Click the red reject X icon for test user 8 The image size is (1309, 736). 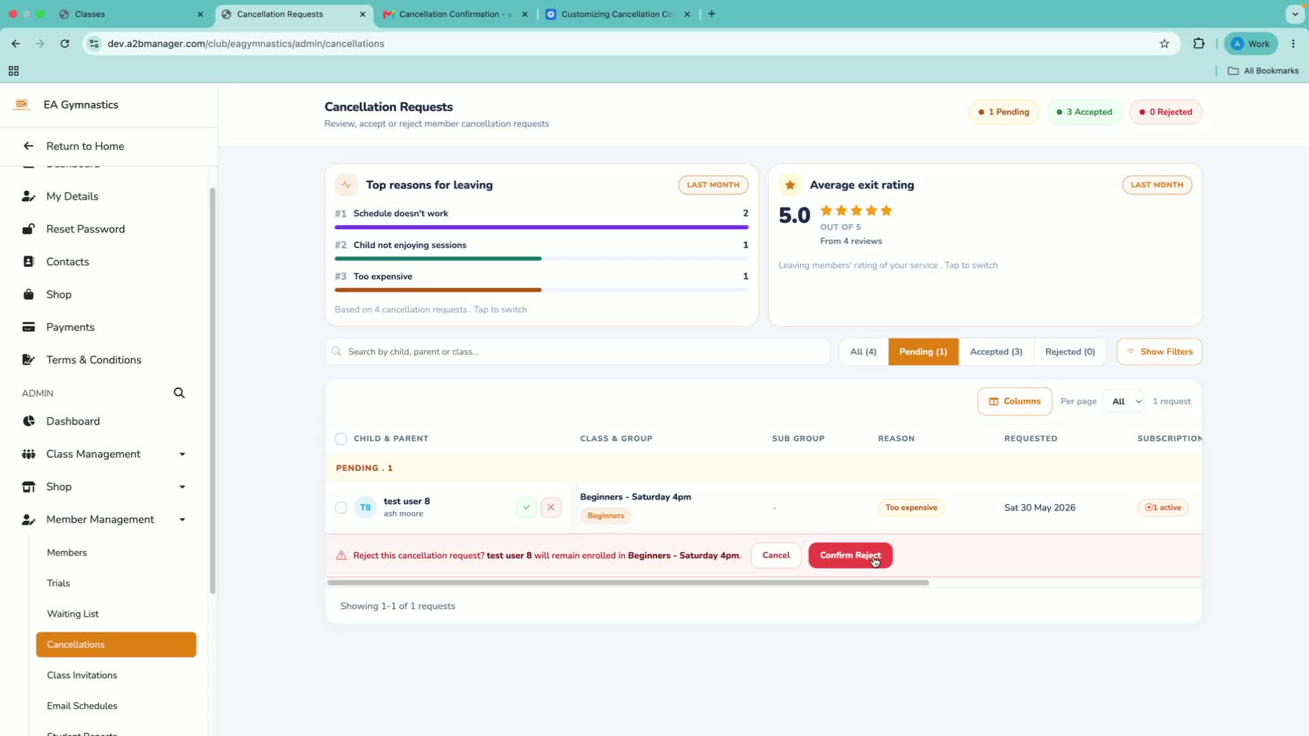pos(551,508)
